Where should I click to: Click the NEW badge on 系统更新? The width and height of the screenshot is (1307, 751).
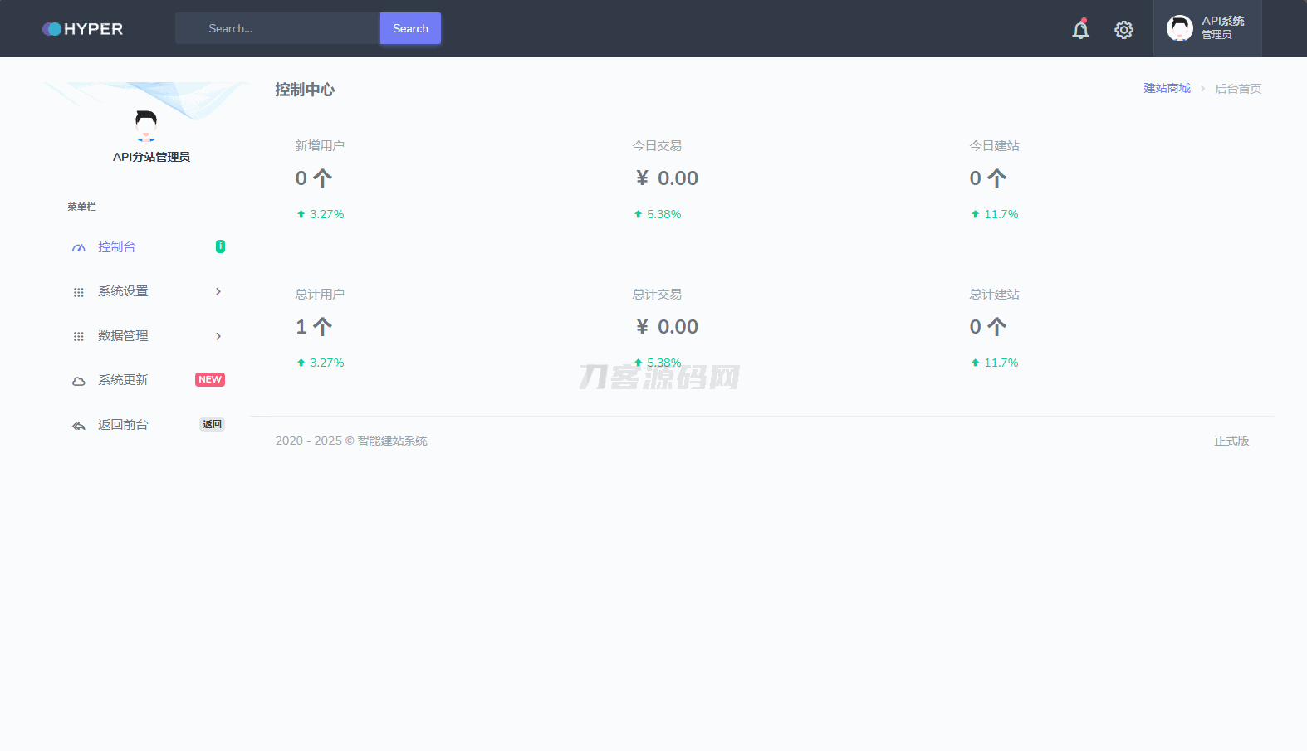(x=210, y=379)
